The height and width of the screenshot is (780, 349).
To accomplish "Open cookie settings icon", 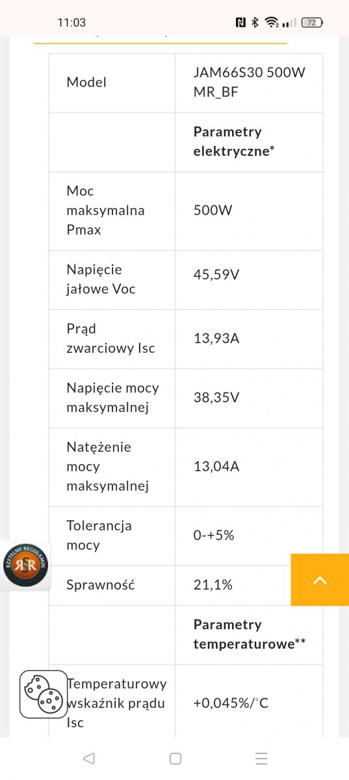I will coord(44,694).
